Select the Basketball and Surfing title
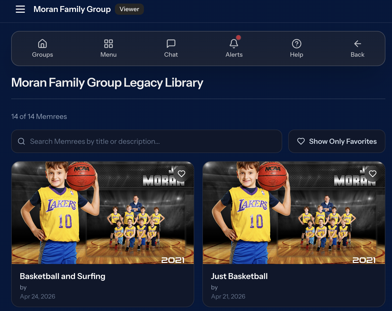This screenshot has width=392, height=311. click(x=63, y=276)
